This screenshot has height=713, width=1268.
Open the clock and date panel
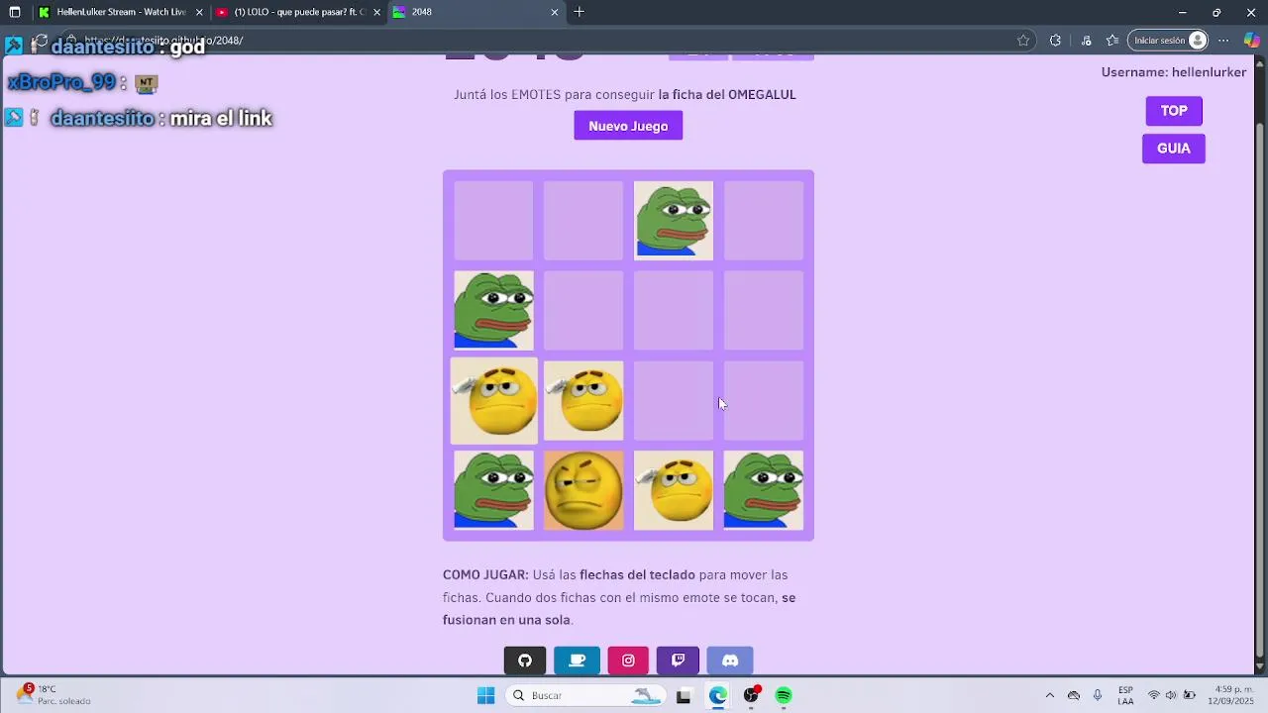coord(1229,695)
